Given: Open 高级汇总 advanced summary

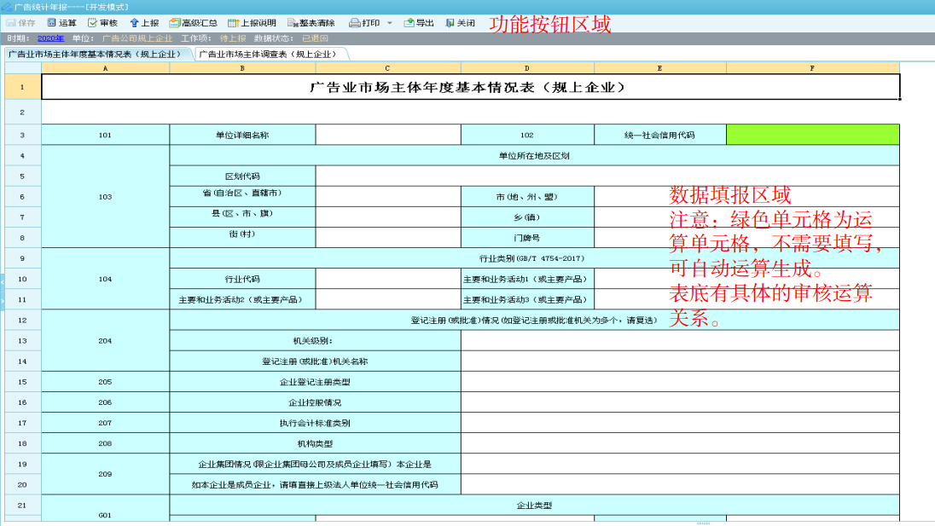Looking at the screenshot, I should (193, 23).
